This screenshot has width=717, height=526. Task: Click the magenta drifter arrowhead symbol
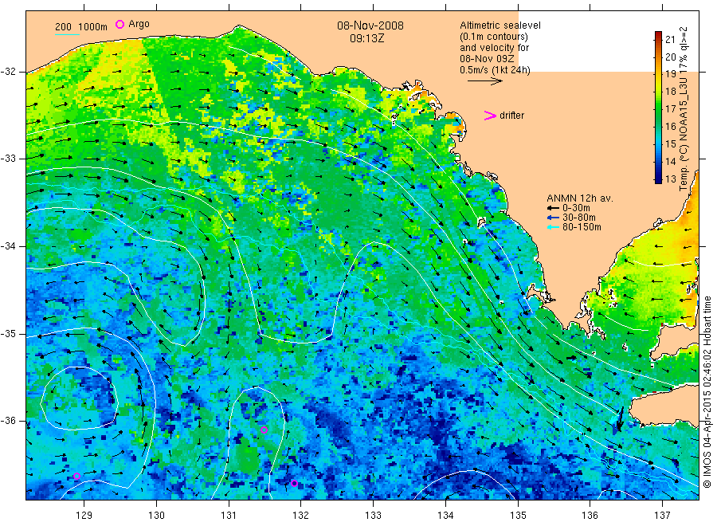tap(490, 116)
